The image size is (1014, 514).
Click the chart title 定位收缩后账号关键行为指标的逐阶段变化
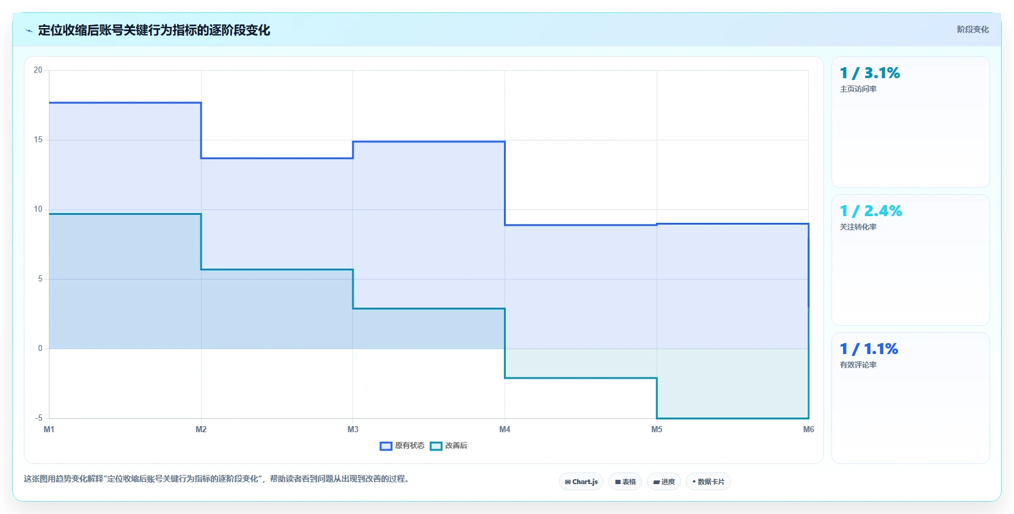coord(154,31)
